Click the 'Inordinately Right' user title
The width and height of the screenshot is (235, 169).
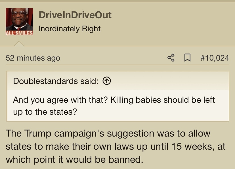[70, 28]
